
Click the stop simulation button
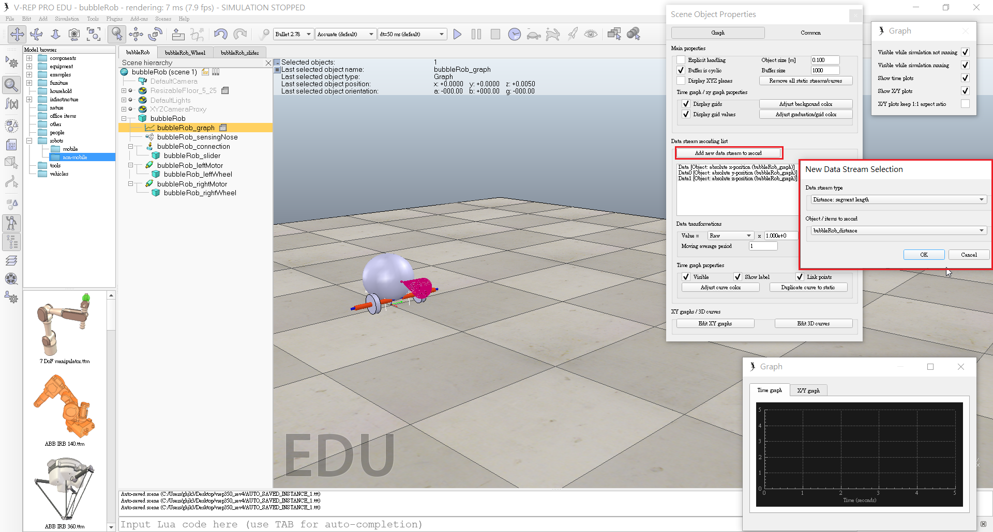tap(495, 34)
